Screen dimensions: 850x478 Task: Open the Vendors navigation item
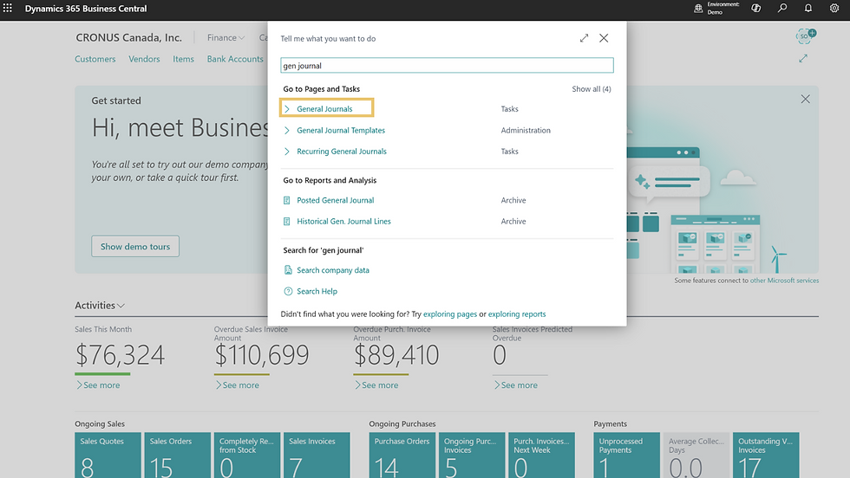click(x=144, y=59)
